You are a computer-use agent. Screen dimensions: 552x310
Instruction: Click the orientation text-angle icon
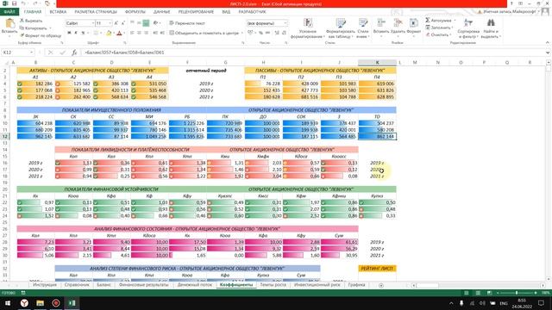pyautogui.click(x=155, y=23)
